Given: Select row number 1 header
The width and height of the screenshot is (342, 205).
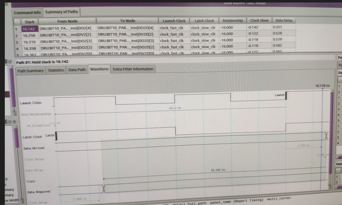Looking at the screenshot, I should (x=16, y=29).
